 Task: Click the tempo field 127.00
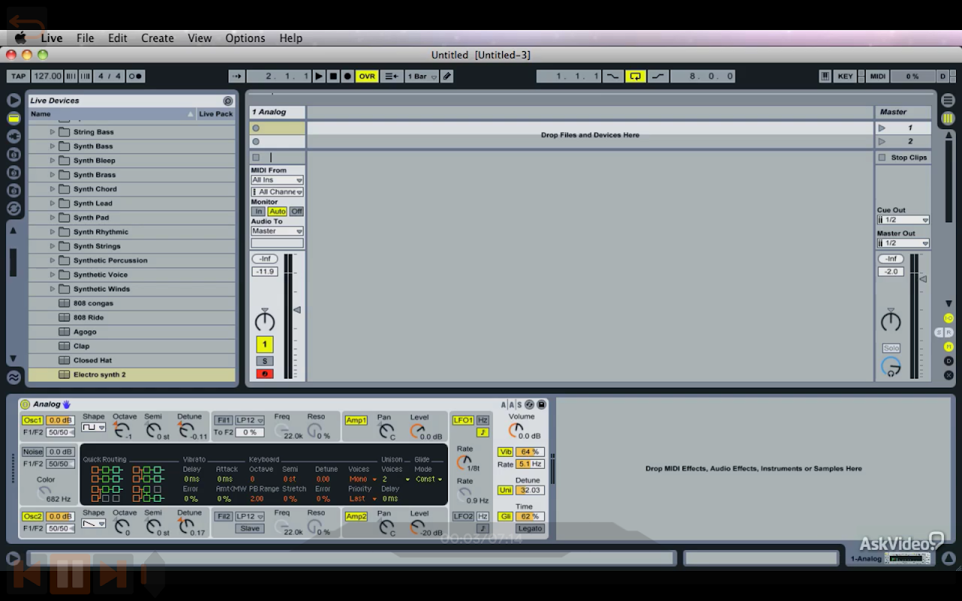pos(47,76)
